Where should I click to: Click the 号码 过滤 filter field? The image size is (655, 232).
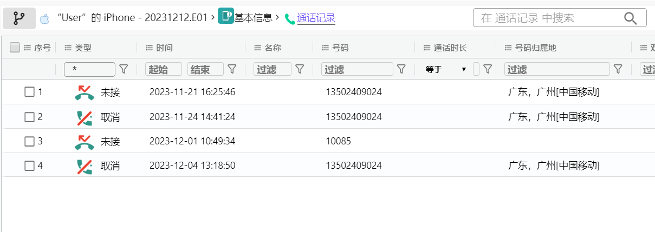357,69
